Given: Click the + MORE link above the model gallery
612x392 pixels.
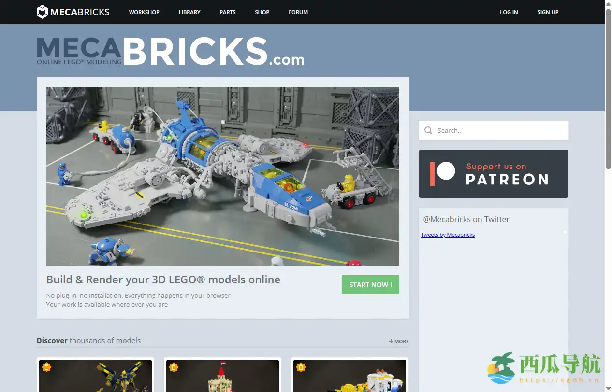Looking at the screenshot, I should (398, 341).
